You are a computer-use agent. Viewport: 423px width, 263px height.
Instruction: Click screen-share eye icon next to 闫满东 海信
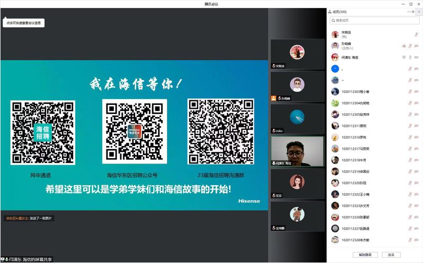(403, 57)
